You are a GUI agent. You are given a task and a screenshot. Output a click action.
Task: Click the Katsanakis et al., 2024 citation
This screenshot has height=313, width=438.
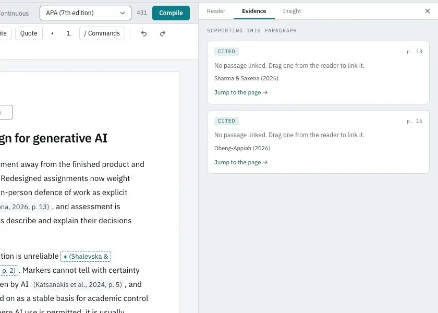click(x=78, y=285)
